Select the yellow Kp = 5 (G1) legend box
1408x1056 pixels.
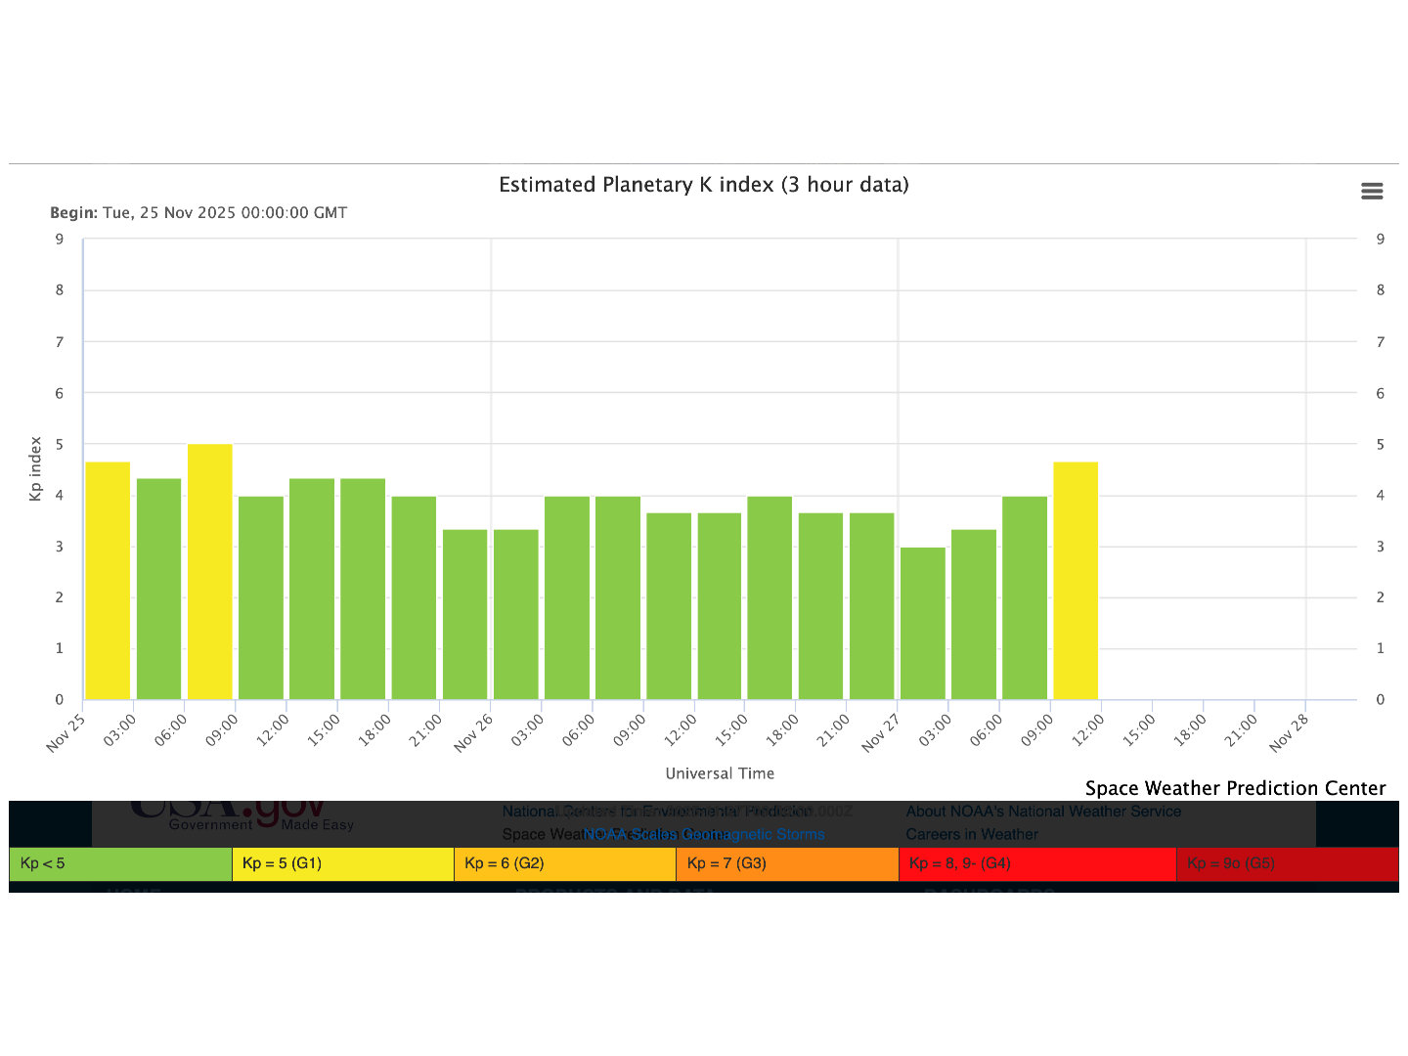coord(342,864)
